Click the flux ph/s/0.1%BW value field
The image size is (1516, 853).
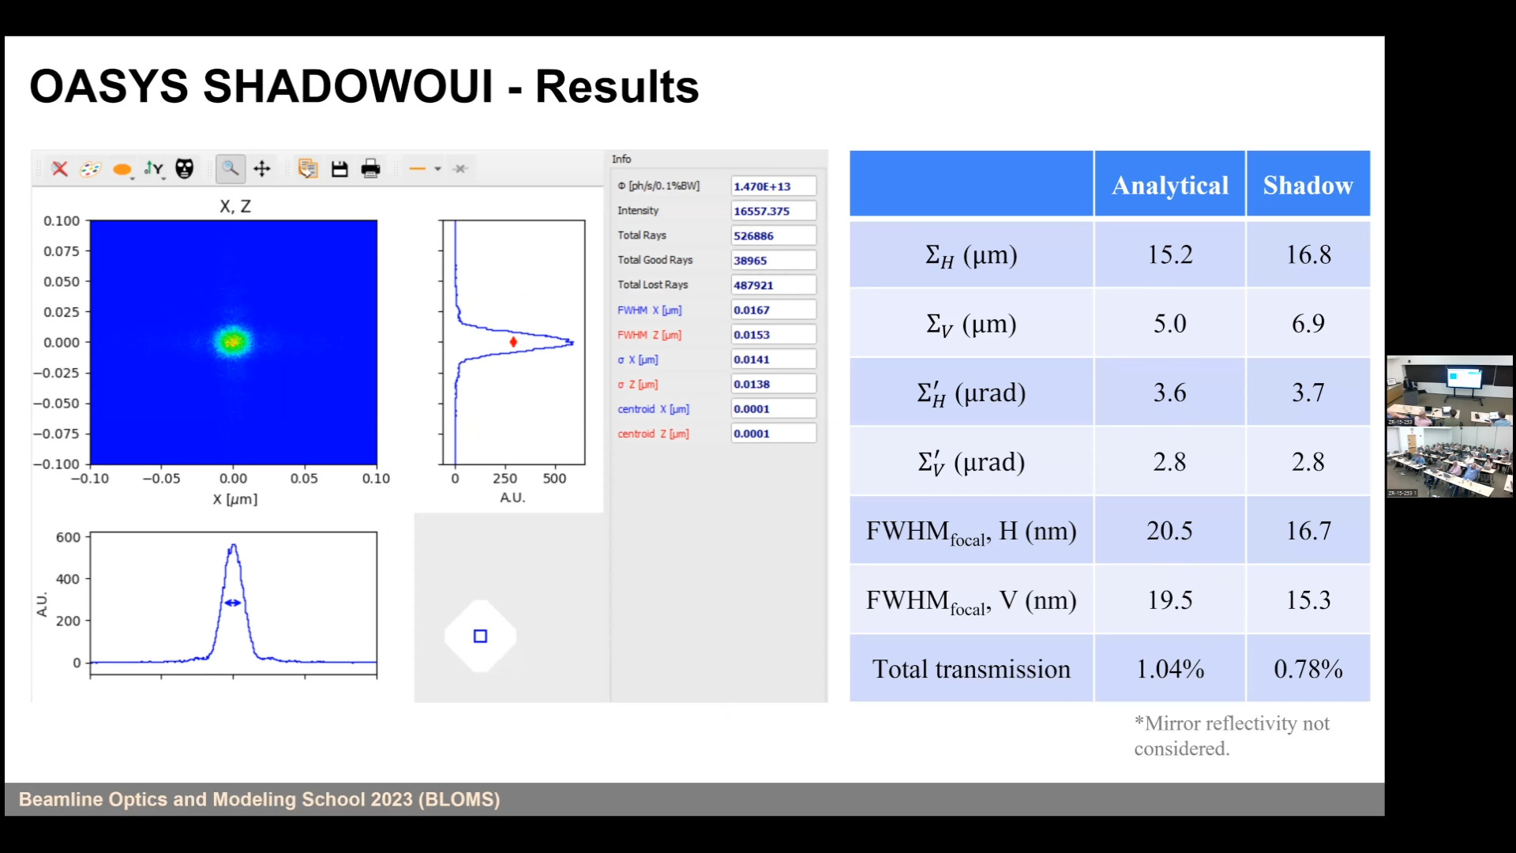773,186
